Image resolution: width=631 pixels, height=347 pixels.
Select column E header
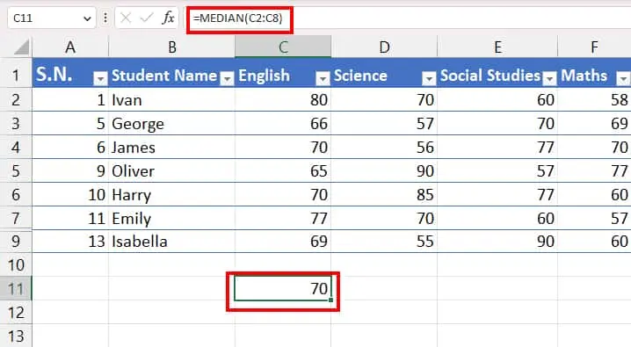[497, 47]
